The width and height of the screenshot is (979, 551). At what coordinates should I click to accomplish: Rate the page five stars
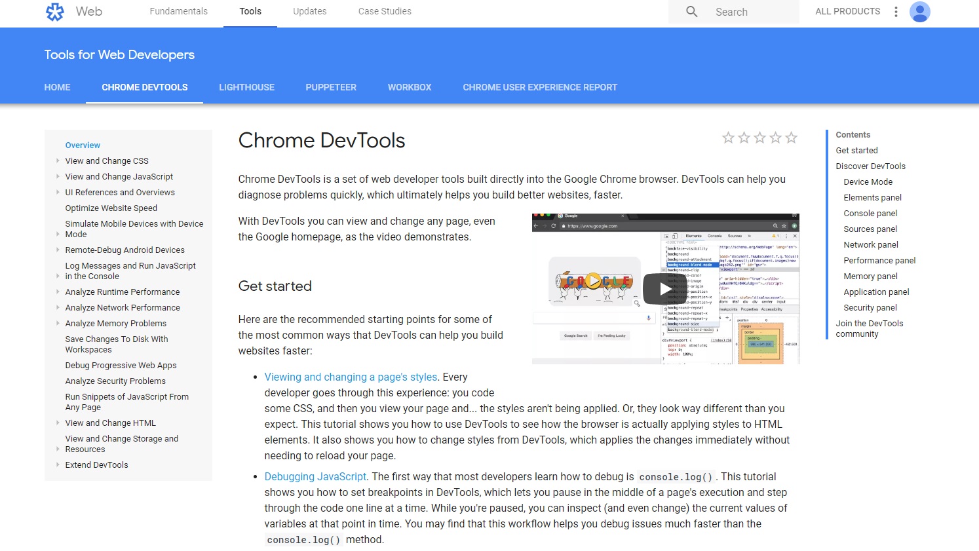click(791, 138)
